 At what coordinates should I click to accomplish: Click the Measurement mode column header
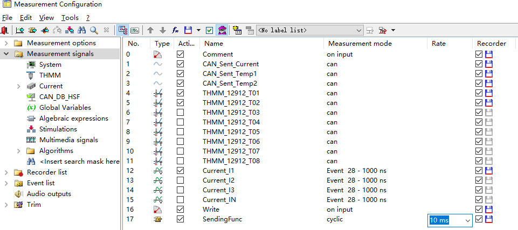point(360,43)
